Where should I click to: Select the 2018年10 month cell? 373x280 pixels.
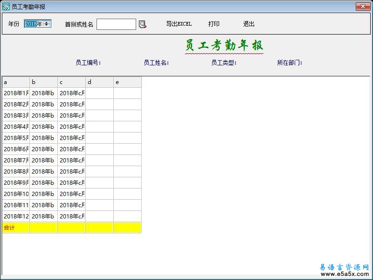coord(16,194)
